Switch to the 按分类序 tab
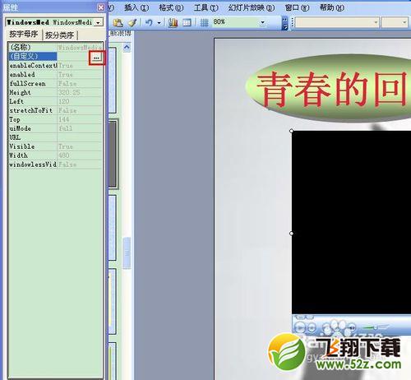This screenshot has height=380, width=411. click(x=59, y=35)
